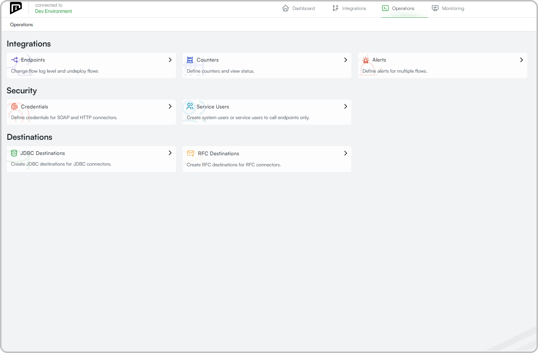Click the Monitoring screen icon
This screenshot has width=538, height=353.
tap(435, 8)
